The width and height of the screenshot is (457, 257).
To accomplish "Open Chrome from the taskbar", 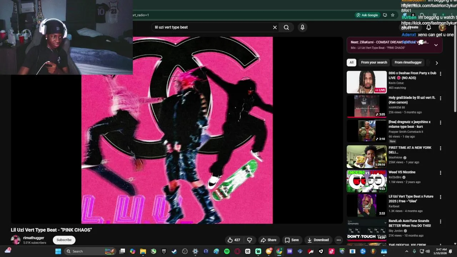I will pyautogui.click(x=279, y=251).
